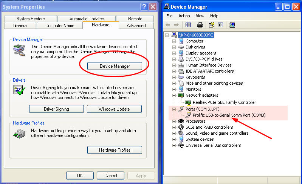The image size is (302, 184).
Task: Expand the Keyboards node
Action: [174, 77]
